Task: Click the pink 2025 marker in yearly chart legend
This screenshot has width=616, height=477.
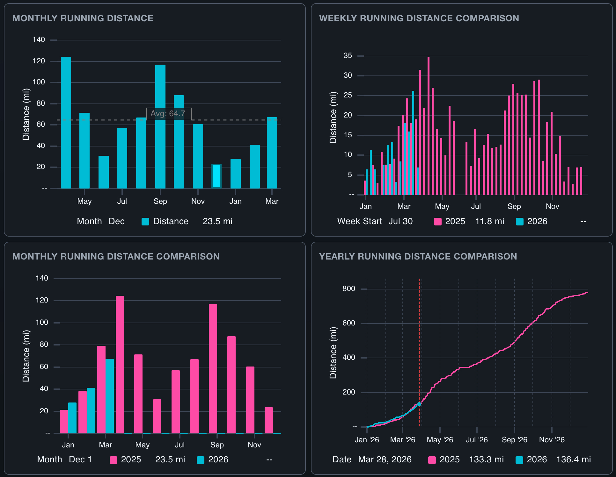Action: pos(432,459)
